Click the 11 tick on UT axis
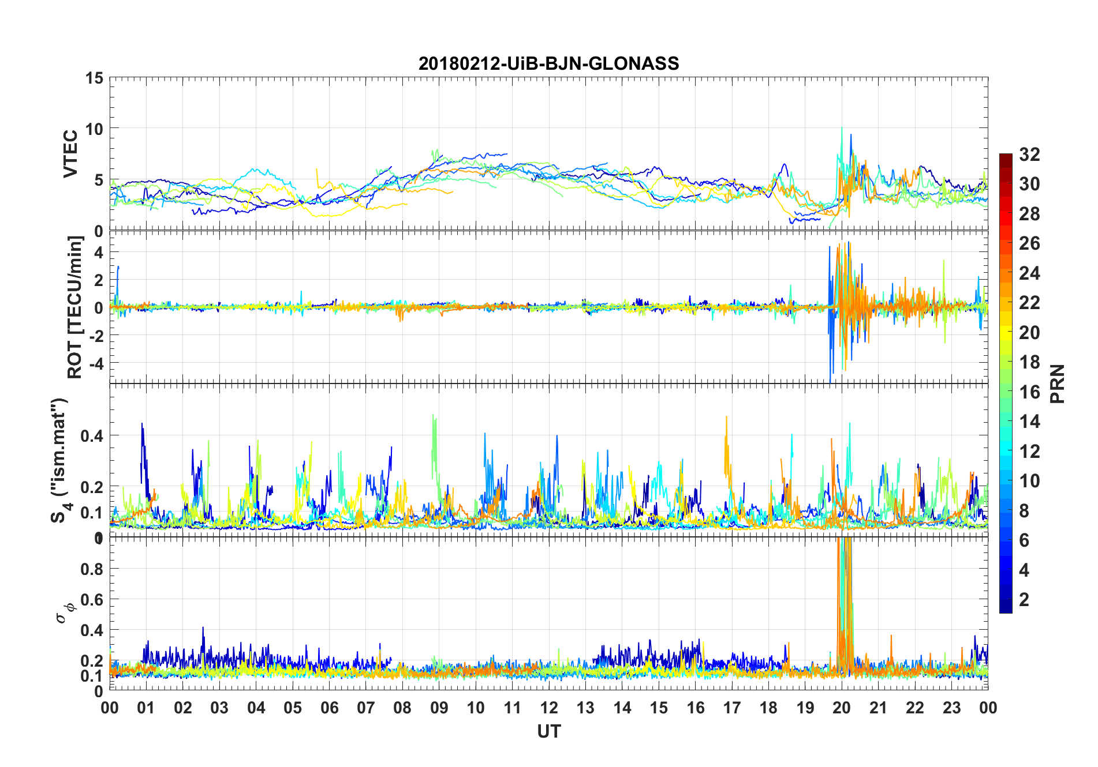1098x767 pixels. click(x=513, y=708)
